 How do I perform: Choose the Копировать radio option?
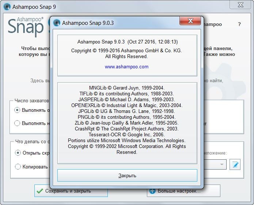click(17, 167)
